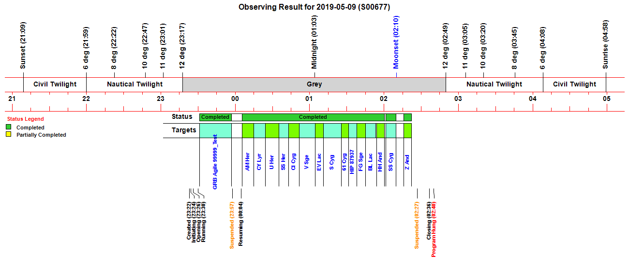Click the orange Suspended (02:27) event label
The image size is (629, 269).
(x=417, y=226)
